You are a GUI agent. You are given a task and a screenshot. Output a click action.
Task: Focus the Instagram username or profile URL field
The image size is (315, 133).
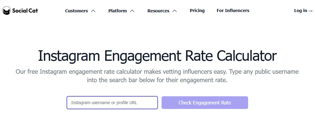click(112, 103)
